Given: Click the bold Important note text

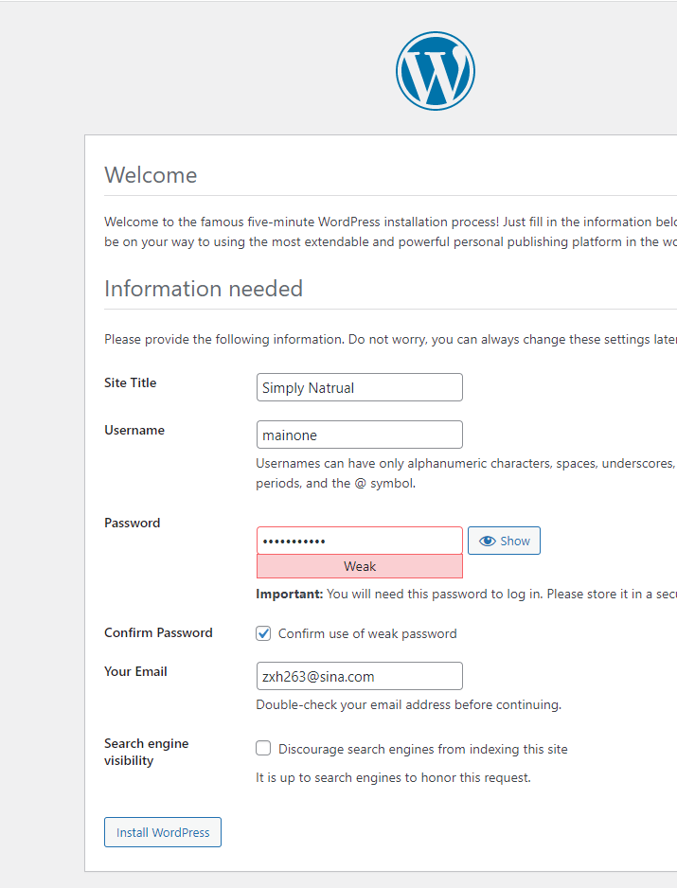Looking at the screenshot, I should (290, 595).
